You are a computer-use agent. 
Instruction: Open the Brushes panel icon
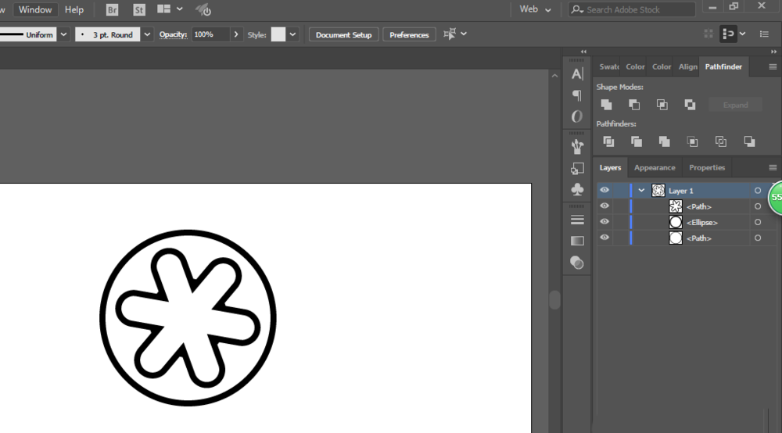577,146
